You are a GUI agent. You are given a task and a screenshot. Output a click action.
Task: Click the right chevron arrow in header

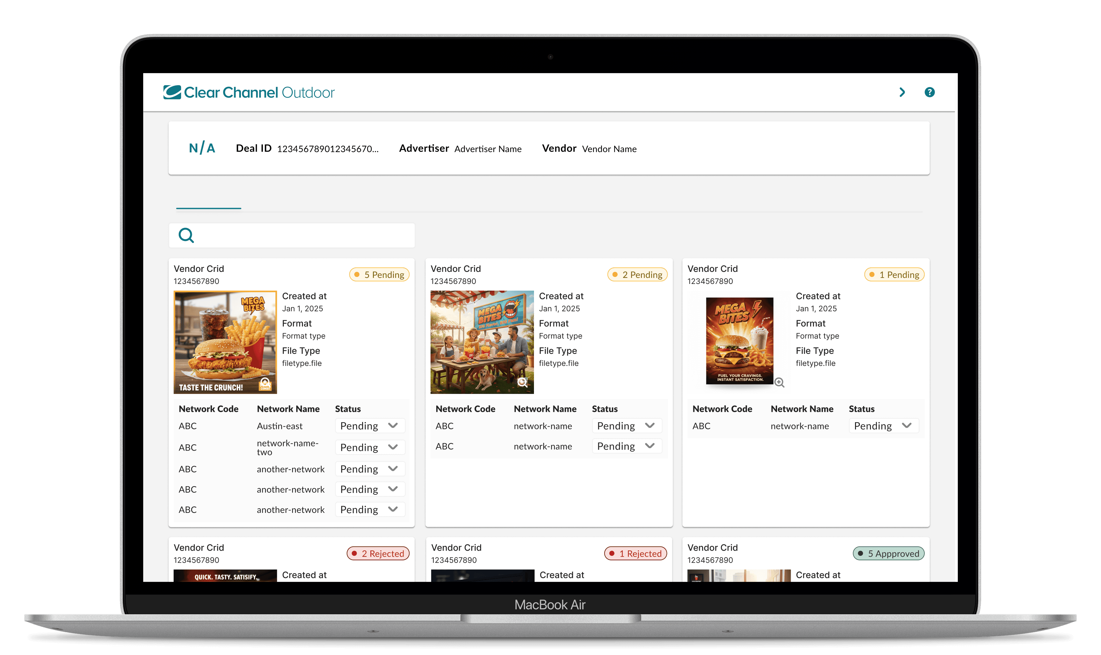click(x=902, y=92)
